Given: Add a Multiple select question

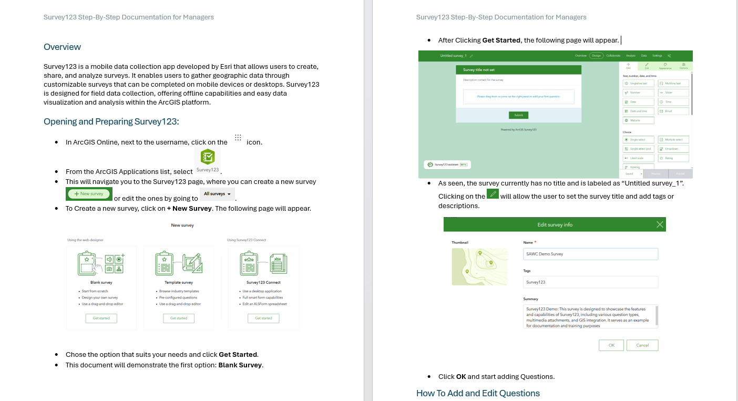Looking at the screenshot, I should 674,139.
